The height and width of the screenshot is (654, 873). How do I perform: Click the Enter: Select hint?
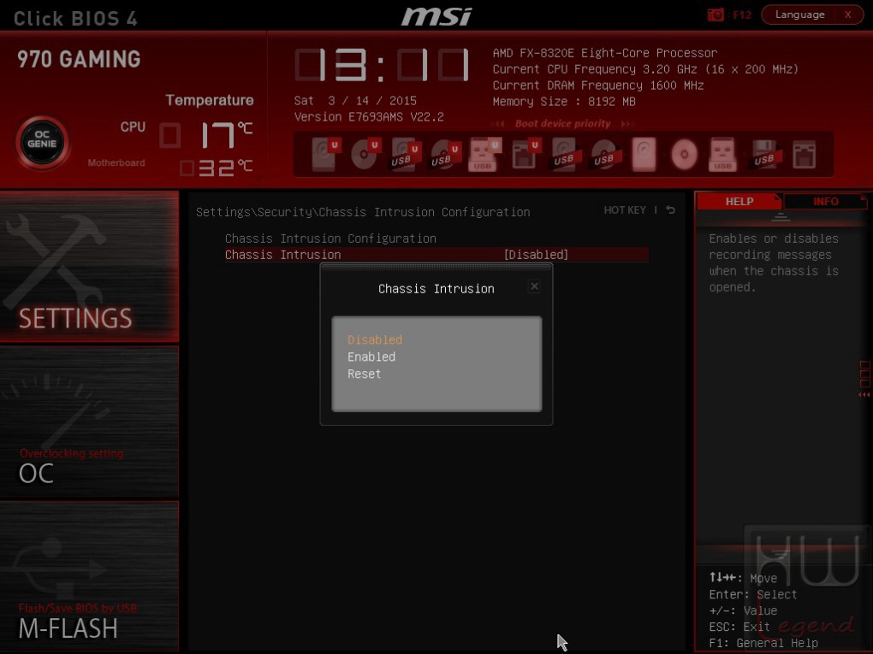752,594
